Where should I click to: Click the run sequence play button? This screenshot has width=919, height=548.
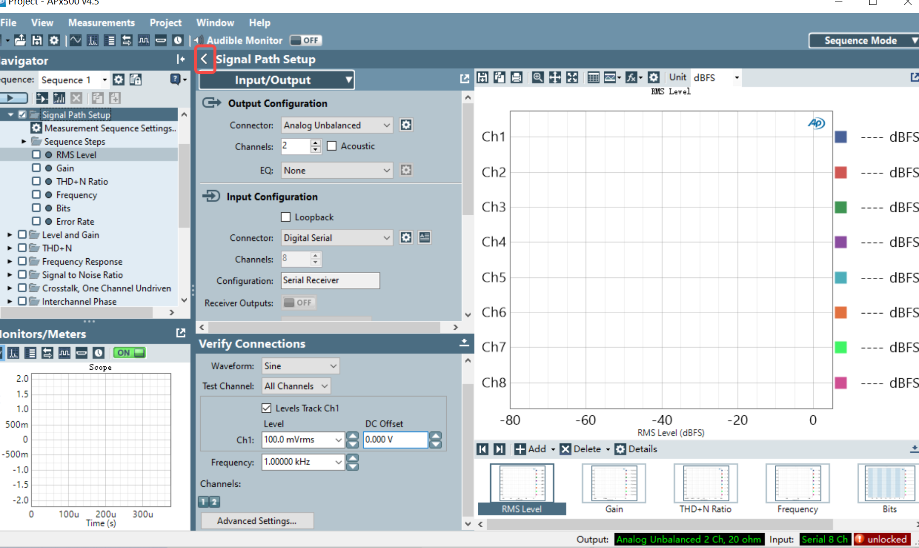coord(14,98)
